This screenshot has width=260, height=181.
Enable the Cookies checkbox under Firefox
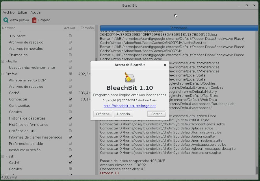point(70,112)
